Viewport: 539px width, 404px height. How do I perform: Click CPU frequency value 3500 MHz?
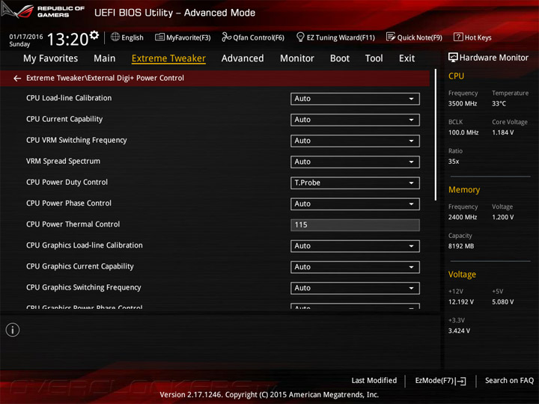pyautogui.click(x=463, y=103)
